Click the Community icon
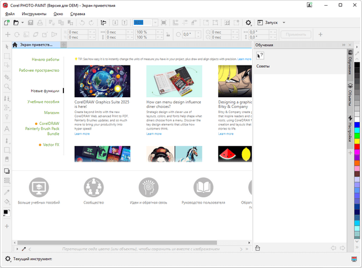362x268 pixels. click(x=94, y=187)
